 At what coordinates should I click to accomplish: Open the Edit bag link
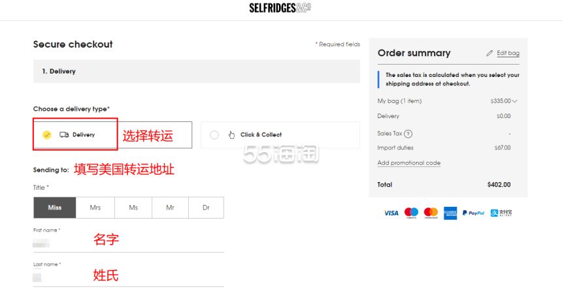click(508, 53)
